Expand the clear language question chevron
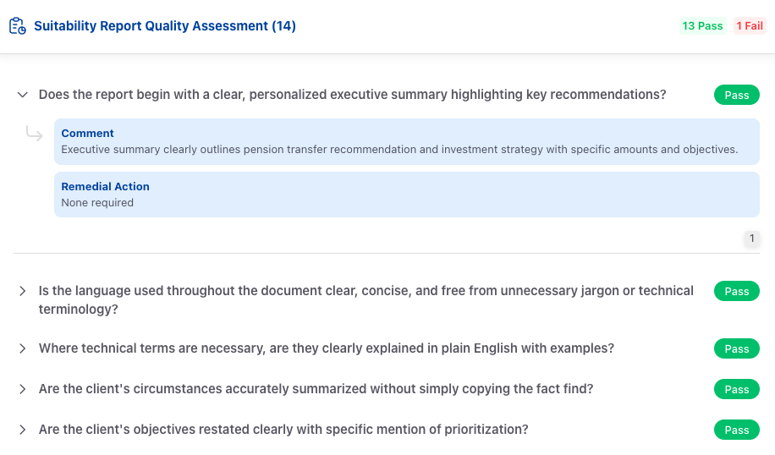 [x=22, y=291]
